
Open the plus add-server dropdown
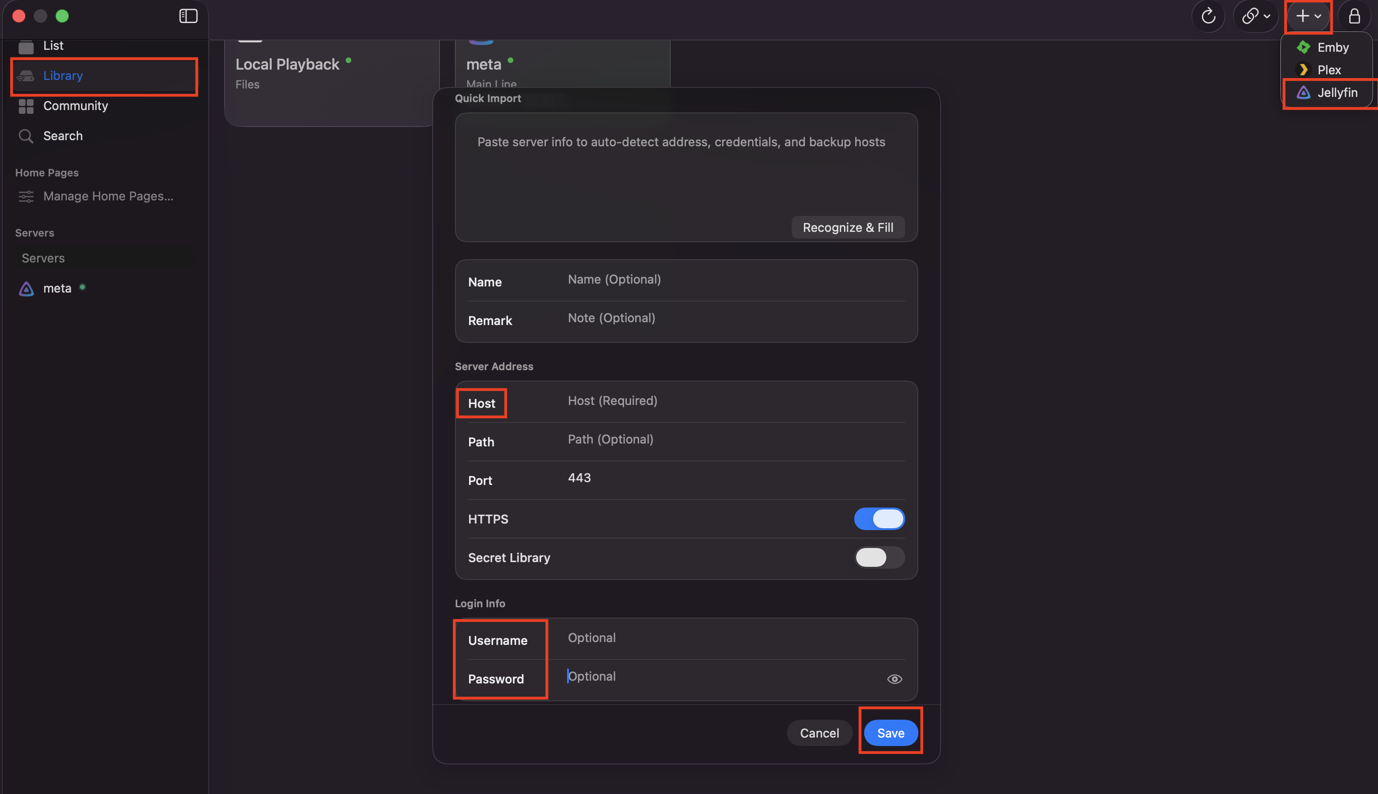click(x=1309, y=16)
